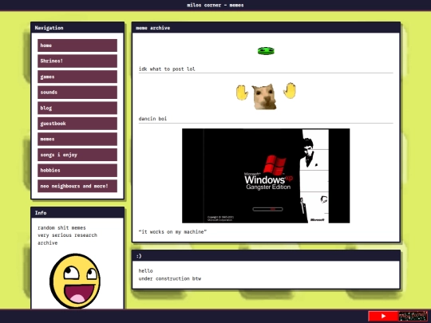The height and width of the screenshot is (323, 431).
Task: Click the Navigation panel header
Action: [77, 28]
